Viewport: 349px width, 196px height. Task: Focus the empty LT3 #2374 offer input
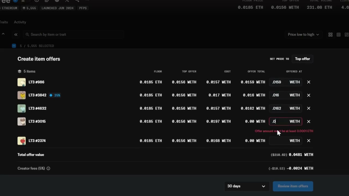tap(285, 141)
